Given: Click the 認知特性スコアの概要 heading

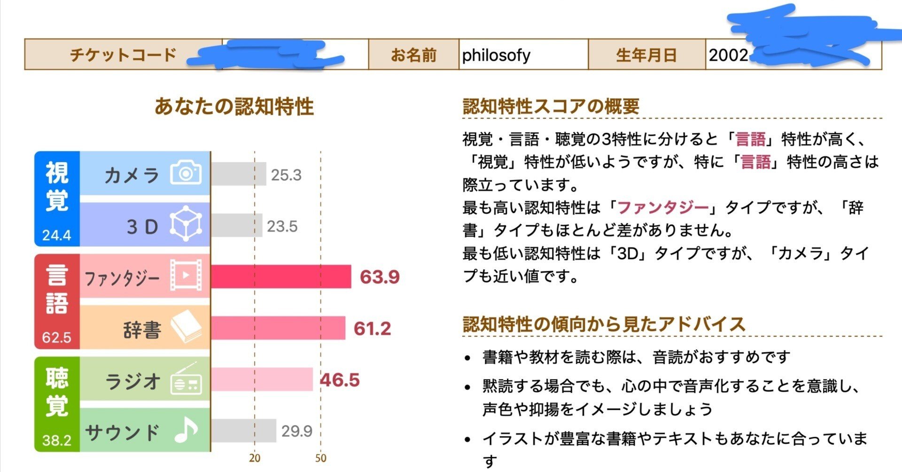Looking at the screenshot, I should (551, 106).
